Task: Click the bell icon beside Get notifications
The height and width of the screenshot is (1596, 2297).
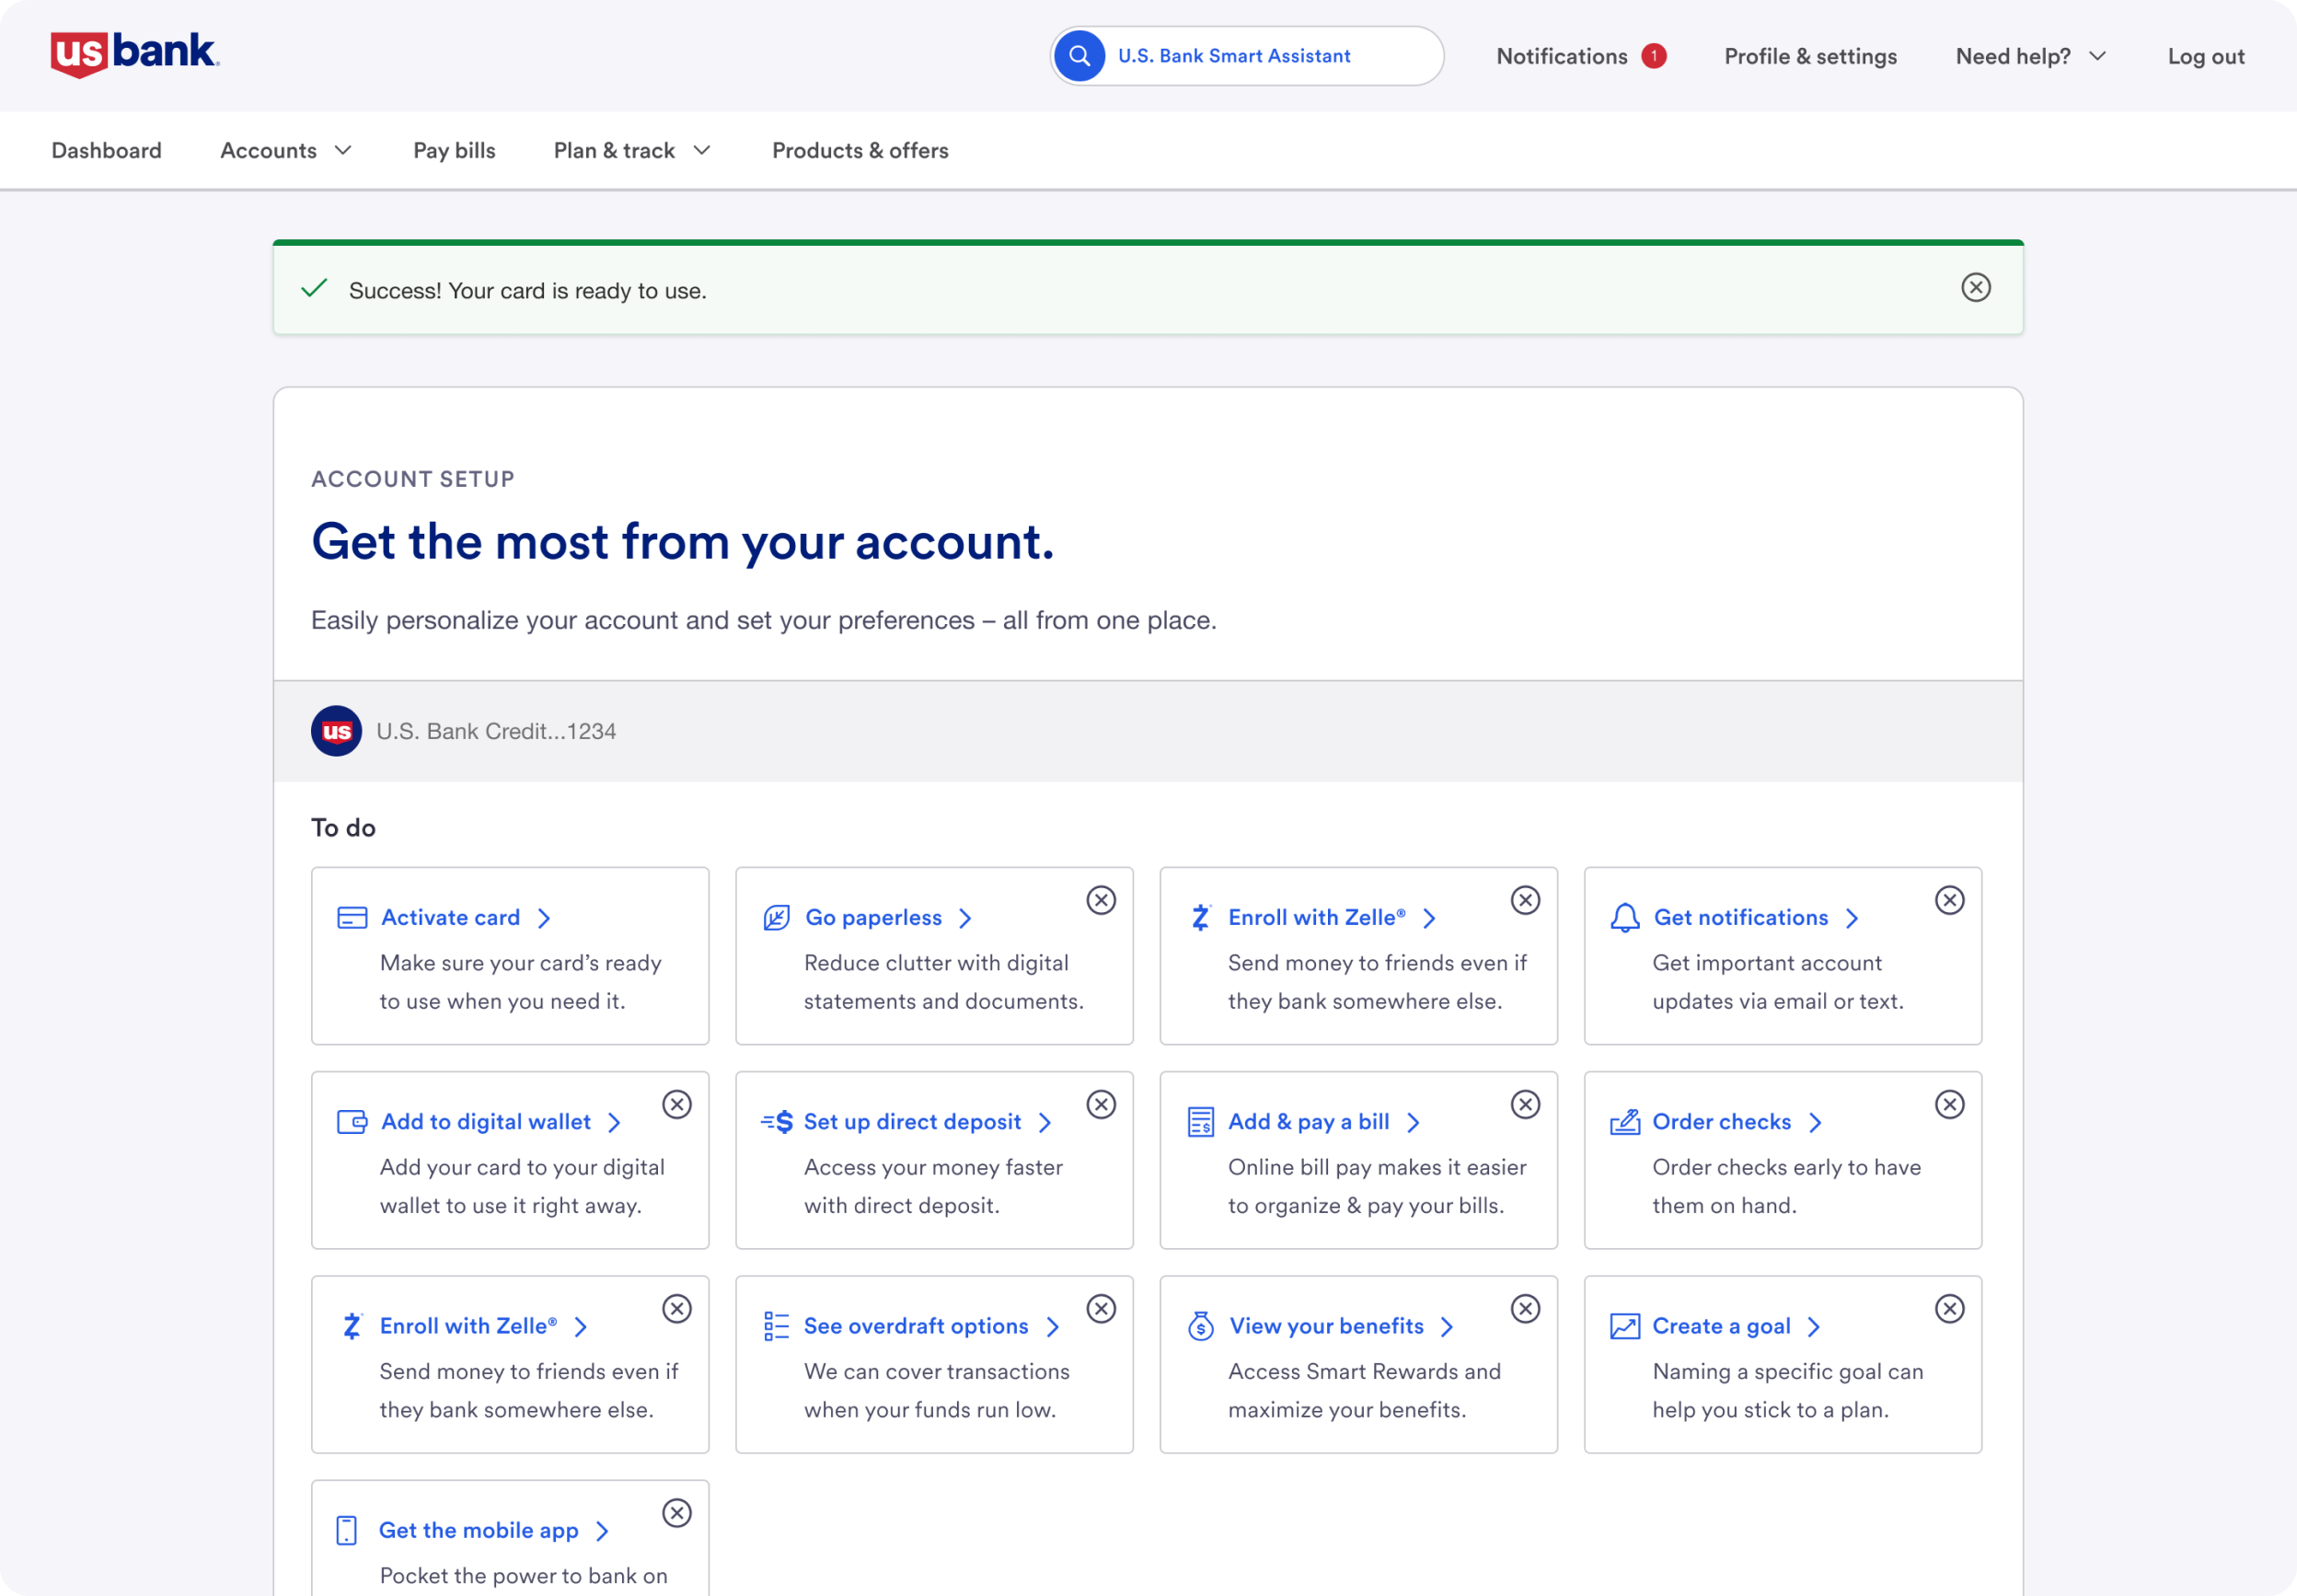Action: pos(1624,918)
